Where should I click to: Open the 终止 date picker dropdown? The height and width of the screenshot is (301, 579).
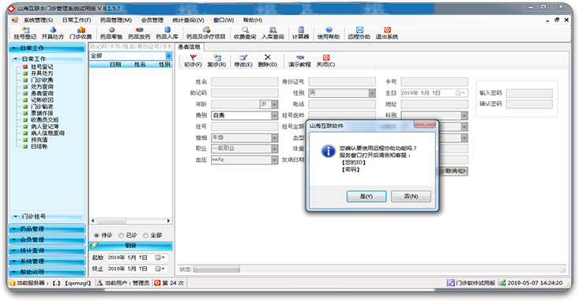point(160,269)
